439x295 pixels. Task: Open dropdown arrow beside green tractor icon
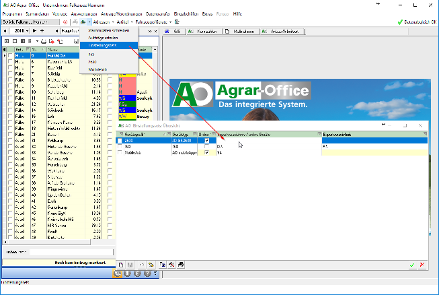[x=89, y=22]
